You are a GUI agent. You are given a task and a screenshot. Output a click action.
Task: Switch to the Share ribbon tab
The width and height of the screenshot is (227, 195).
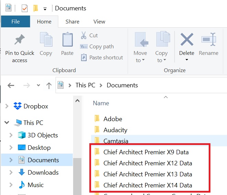(x=72, y=21)
